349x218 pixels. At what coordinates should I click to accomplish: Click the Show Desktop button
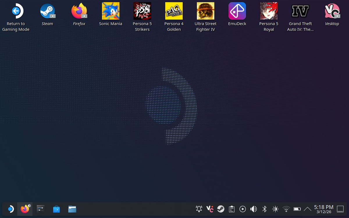[x=340, y=209]
